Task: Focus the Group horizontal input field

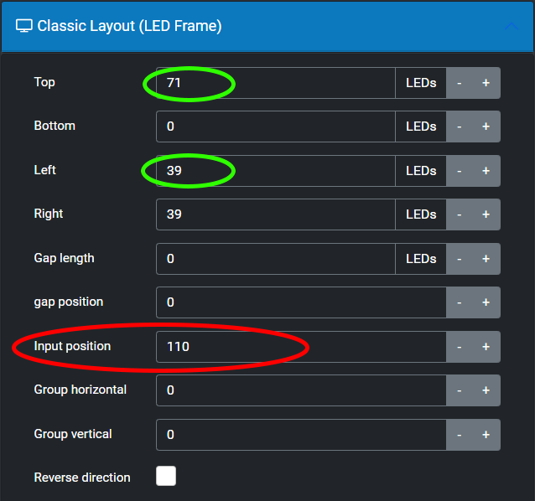Action: pyautogui.click(x=300, y=390)
